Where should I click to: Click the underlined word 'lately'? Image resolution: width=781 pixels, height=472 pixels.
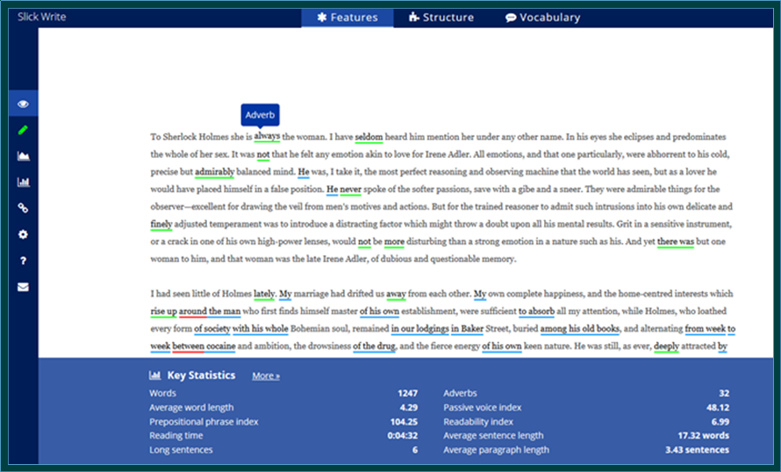pyautogui.click(x=264, y=294)
